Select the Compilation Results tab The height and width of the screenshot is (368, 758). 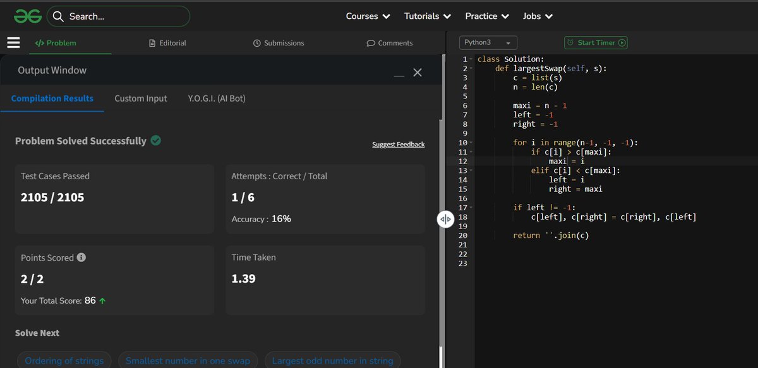coord(52,98)
